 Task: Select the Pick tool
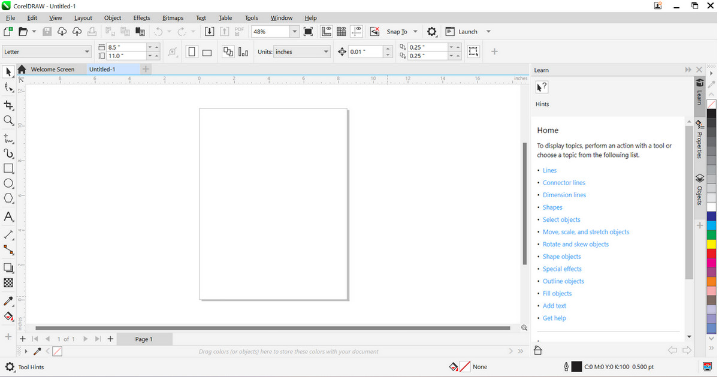pyautogui.click(x=8, y=72)
